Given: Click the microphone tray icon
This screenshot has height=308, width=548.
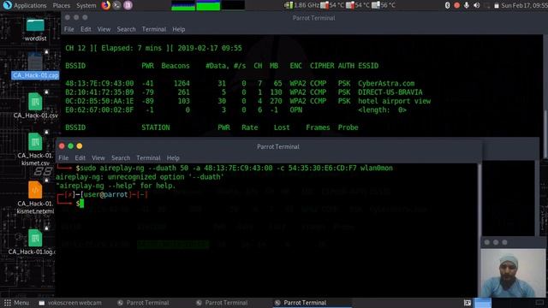Looking at the screenshot, I should [466, 5].
